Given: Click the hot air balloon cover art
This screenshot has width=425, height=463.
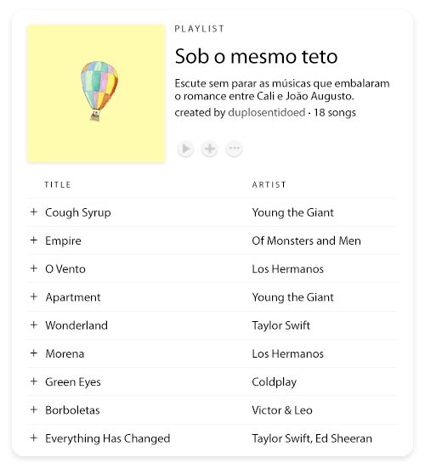Looking at the screenshot, I should tap(96, 93).
